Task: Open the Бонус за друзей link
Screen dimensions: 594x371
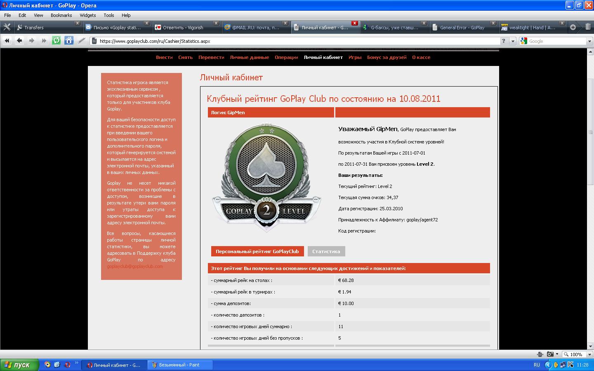Action: (387, 57)
